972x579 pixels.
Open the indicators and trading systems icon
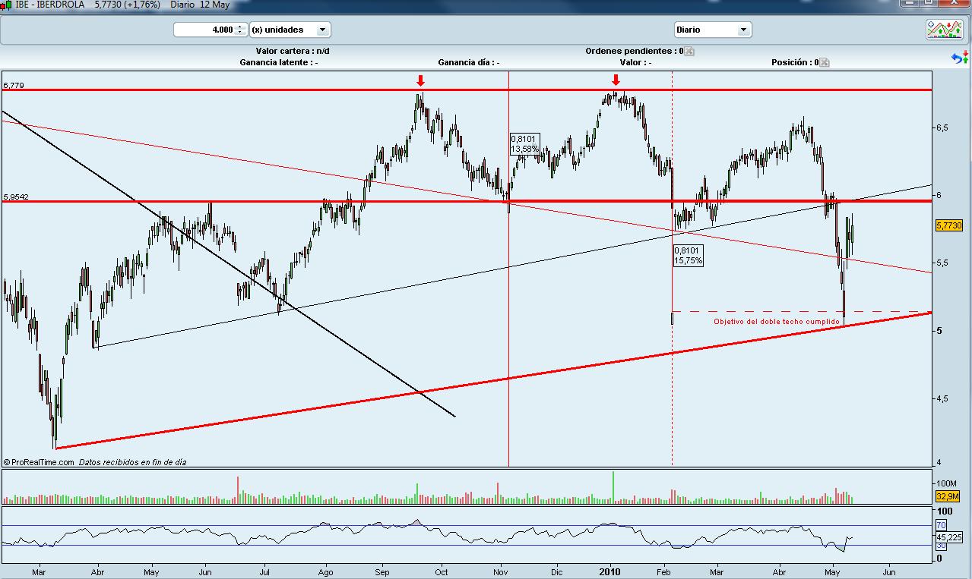(x=944, y=30)
